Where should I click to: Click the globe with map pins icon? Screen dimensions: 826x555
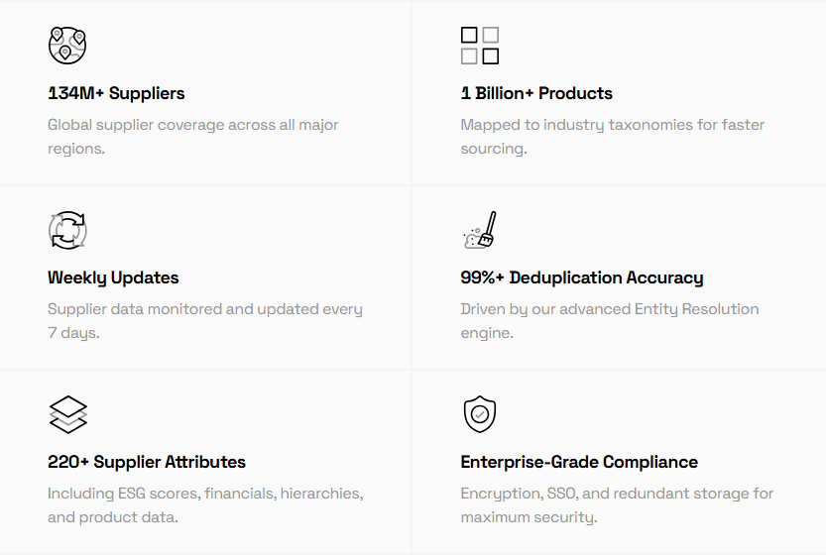pyautogui.click(x=67, y=45)
